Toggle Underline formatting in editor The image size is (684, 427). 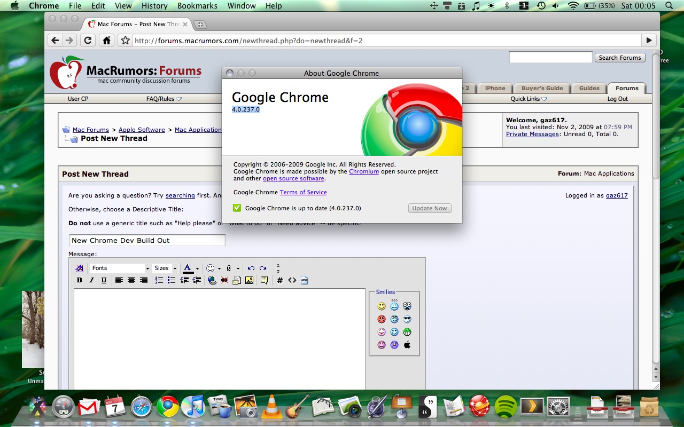point(104,280)
